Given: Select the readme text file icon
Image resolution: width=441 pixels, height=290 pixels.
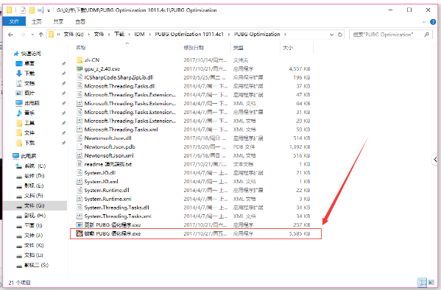Looking at the screenshot, I should 80,164.
